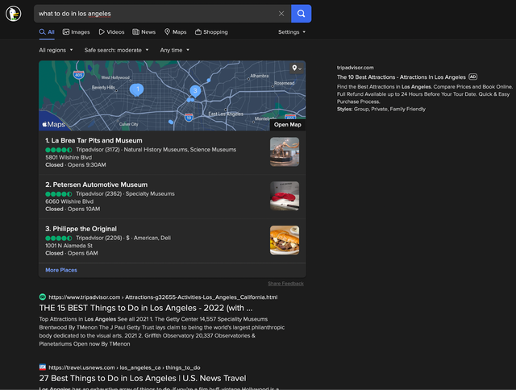Click the Tripadvisor favicon beside the result URL
Screen dimensions: 516x390
tap(43, 297)
